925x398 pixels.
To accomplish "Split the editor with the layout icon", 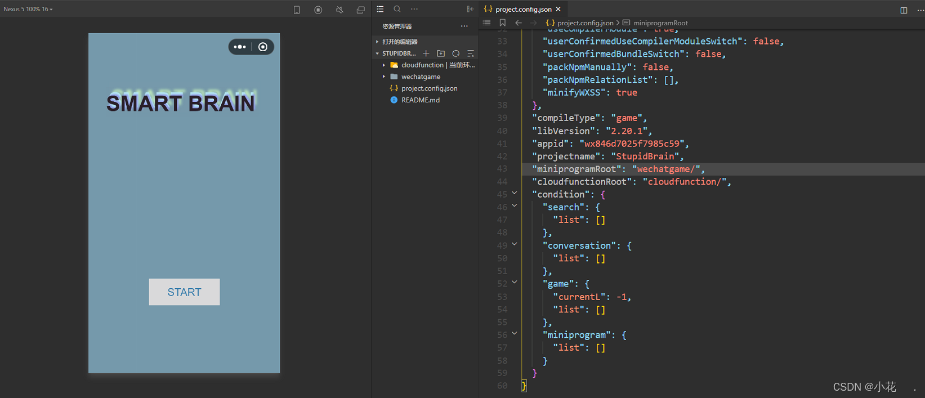I will (904, 10).
